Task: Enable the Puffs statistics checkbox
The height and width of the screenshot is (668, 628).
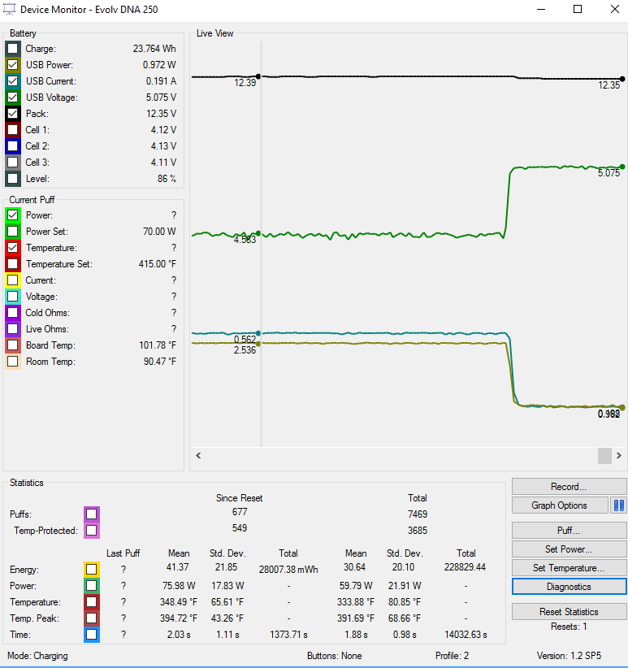Action: pos(91,514)
